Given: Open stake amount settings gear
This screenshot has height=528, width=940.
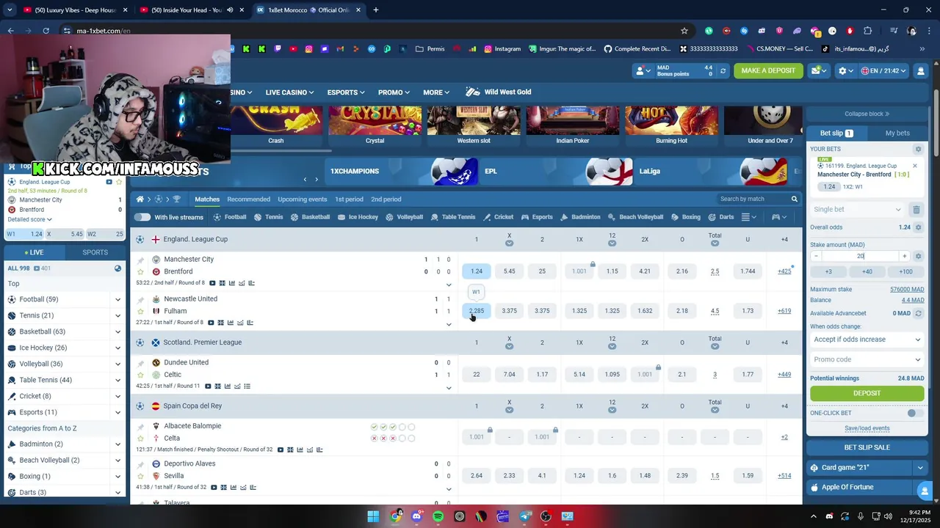Looking at the screenshot, I should pos(918,256).
